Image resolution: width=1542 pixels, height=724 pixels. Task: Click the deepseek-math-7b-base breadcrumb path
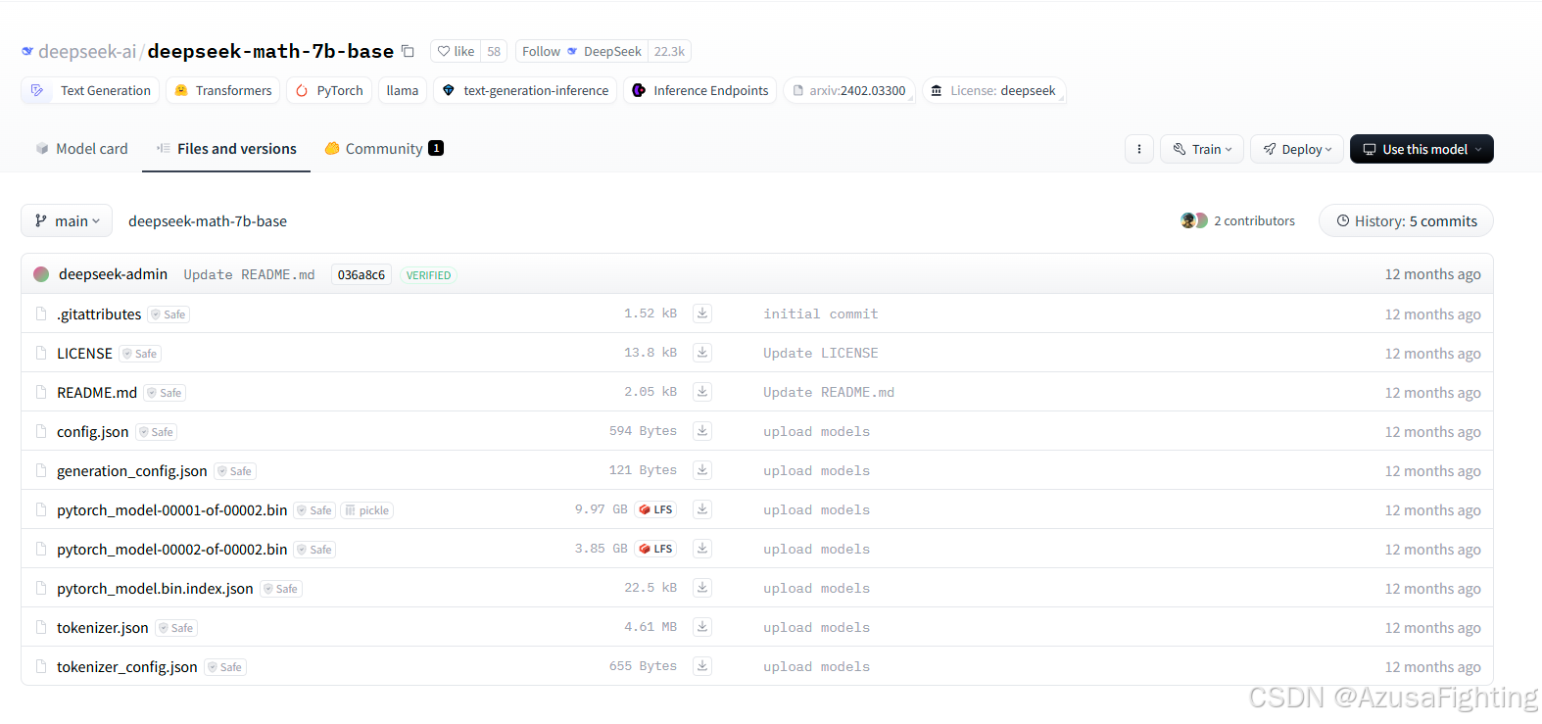tap(208, 220)
